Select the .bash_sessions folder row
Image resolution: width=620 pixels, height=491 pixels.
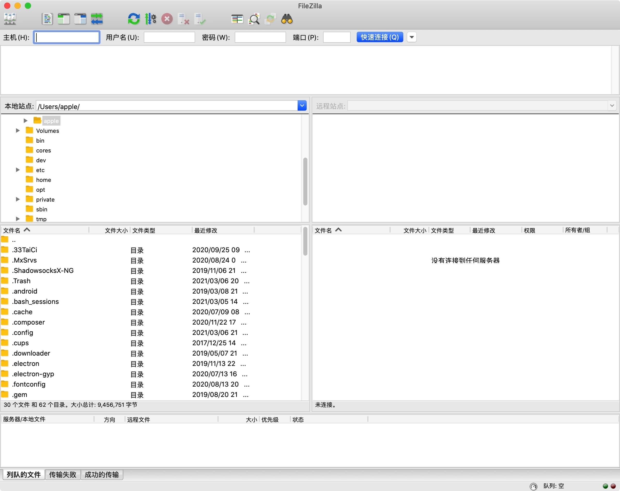(x=151, y=302)
